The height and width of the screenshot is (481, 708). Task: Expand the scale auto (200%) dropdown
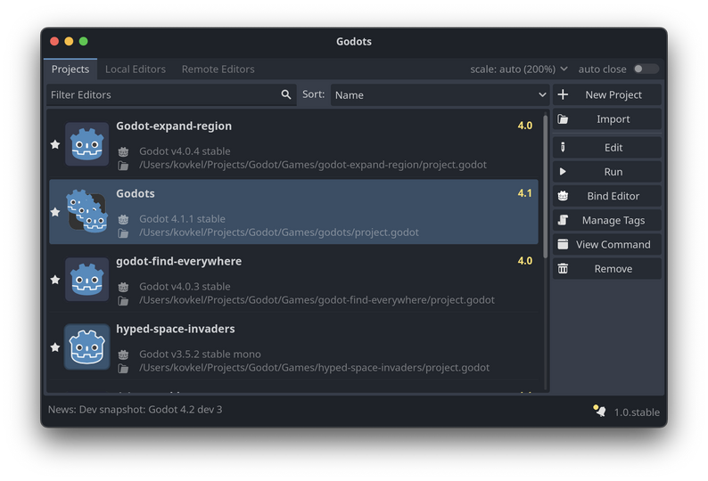click(519, 69)
